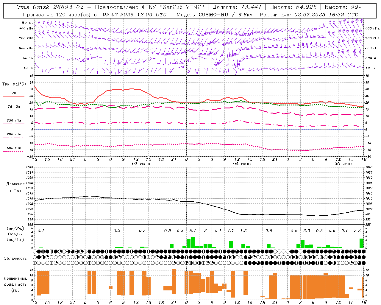
Task: Click the Тем-ра(°C) axis label
Action: coord(14,84)
